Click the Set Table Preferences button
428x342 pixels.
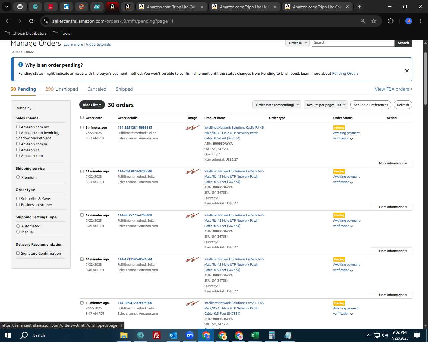coord(371,105)
